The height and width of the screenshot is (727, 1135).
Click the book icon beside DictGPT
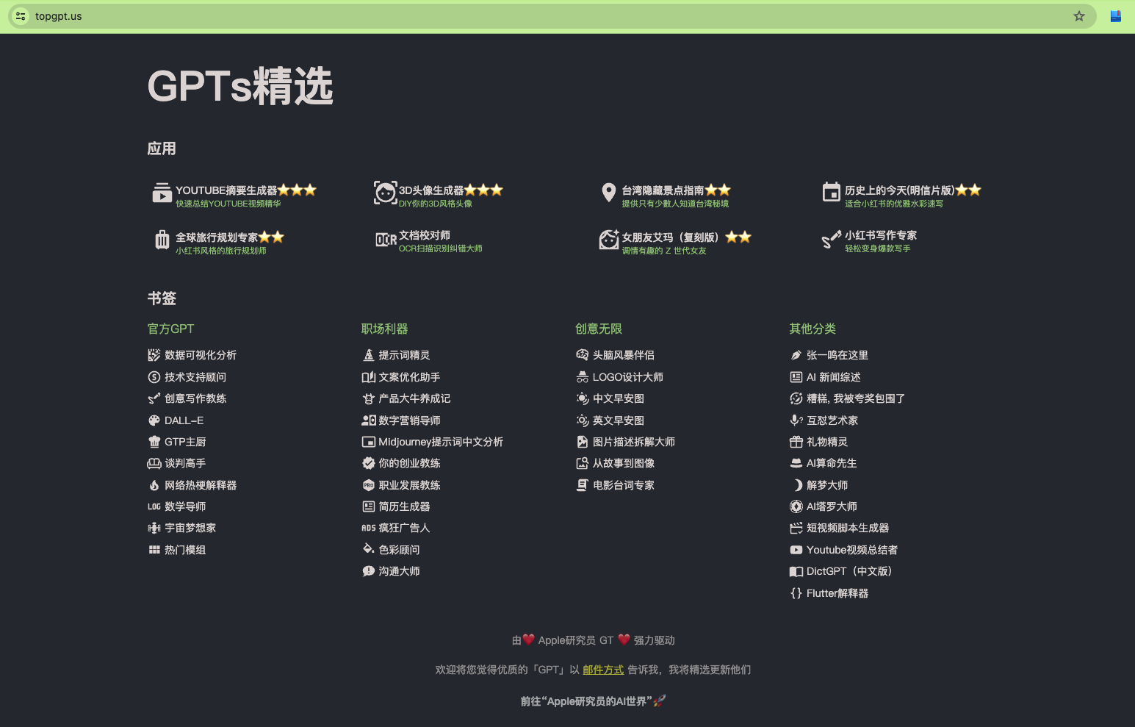click(x=796, y=571)
